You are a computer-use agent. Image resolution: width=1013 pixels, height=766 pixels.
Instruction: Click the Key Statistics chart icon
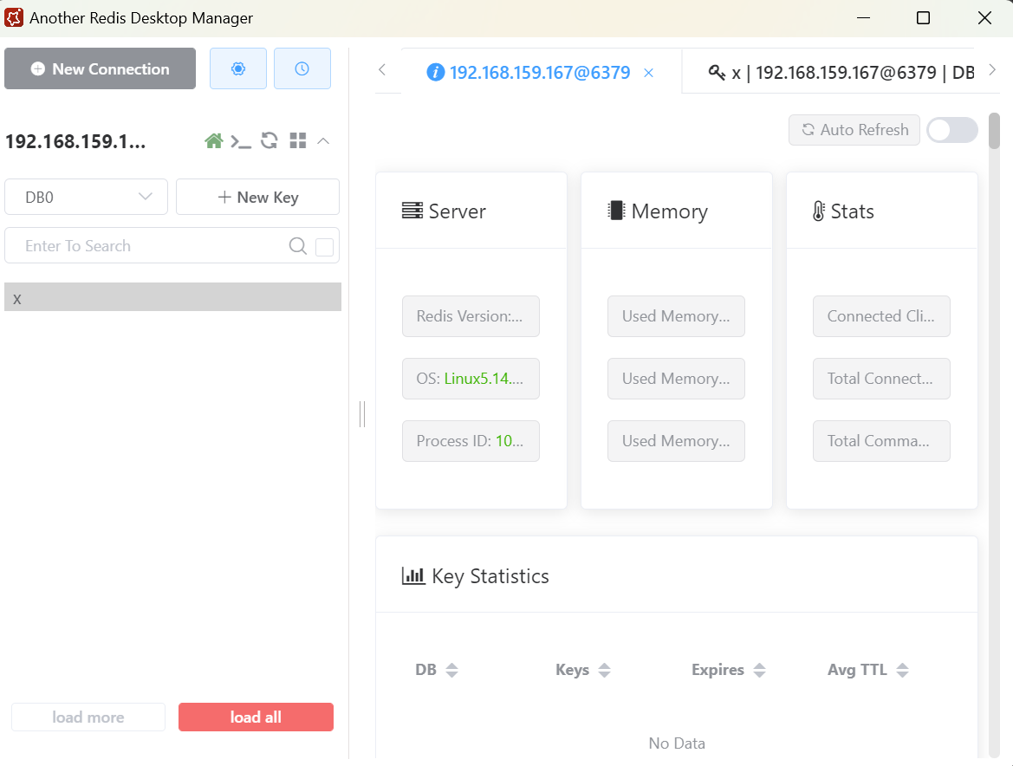pyautogui.click(x=413, y=575)
